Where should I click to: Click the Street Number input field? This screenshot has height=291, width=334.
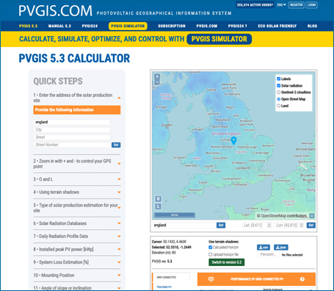[72, 145]
